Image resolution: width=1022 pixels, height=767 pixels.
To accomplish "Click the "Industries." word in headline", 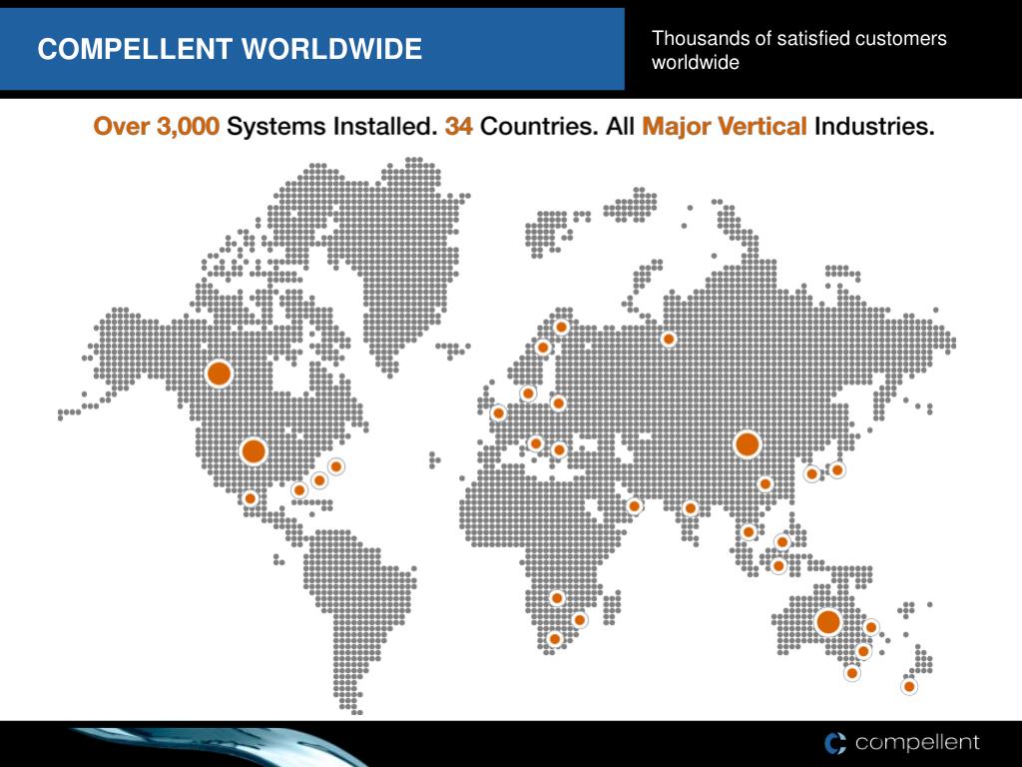I will coord(874,126).
